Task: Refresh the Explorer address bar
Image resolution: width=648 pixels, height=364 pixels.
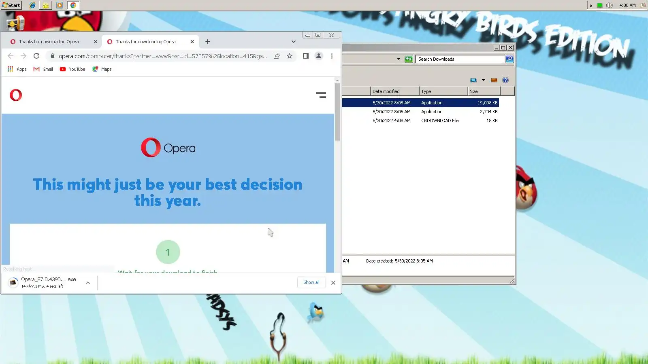Action: pos(409,59)
